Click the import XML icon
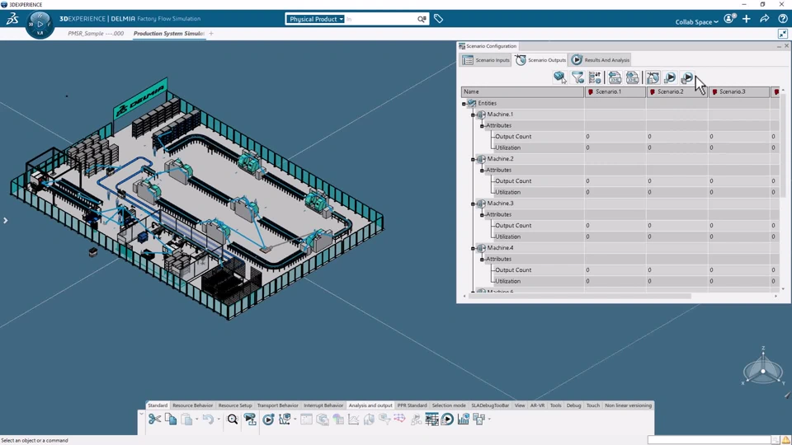The width and height of the screenshot is (792, 445). click(x=614, y=77)
